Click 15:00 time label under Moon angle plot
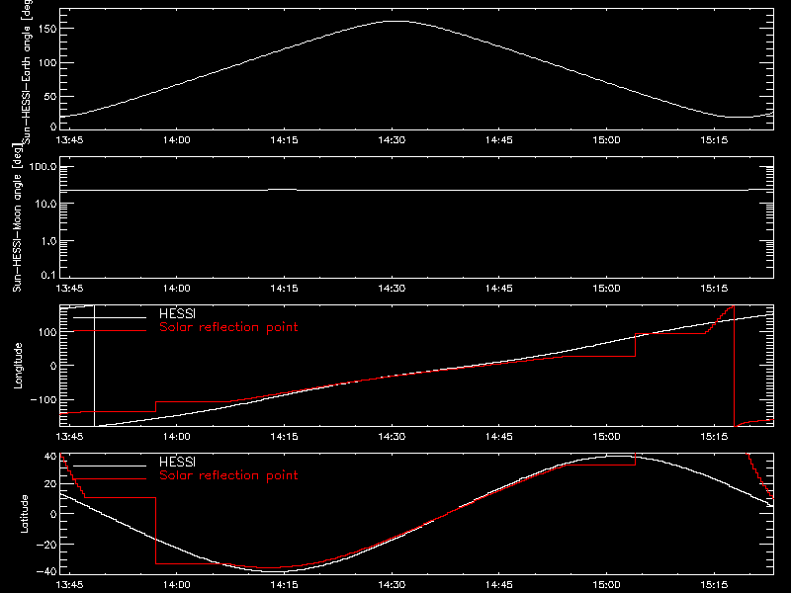The height and width of the screenshot is (593, 791). (x=606, y=289)
